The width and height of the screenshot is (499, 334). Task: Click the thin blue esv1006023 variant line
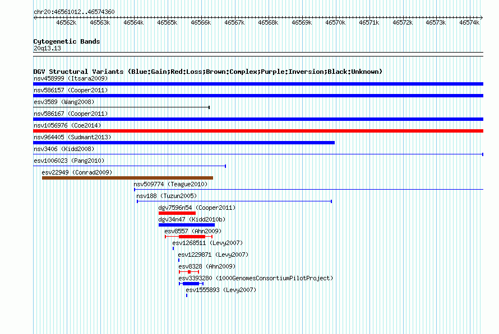[x=130, y=166]
